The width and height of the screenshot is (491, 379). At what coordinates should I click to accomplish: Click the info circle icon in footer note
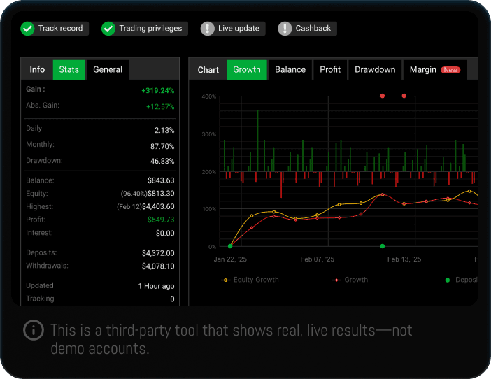click(34, 330)
